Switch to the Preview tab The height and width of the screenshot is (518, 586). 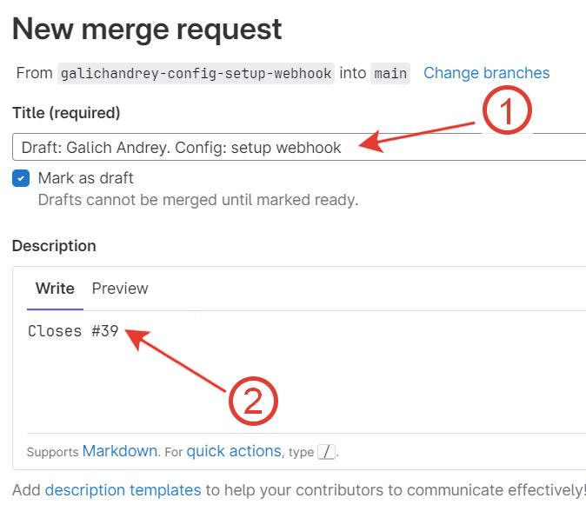[120, 289]
